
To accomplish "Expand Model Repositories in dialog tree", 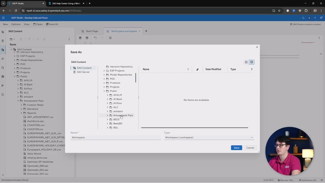I will (104, 75).
